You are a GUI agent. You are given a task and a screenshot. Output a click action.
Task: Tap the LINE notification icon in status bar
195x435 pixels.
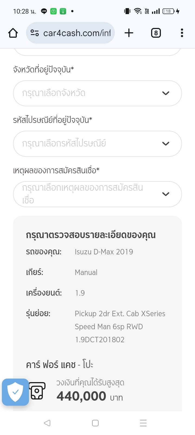tap(44, 11)
